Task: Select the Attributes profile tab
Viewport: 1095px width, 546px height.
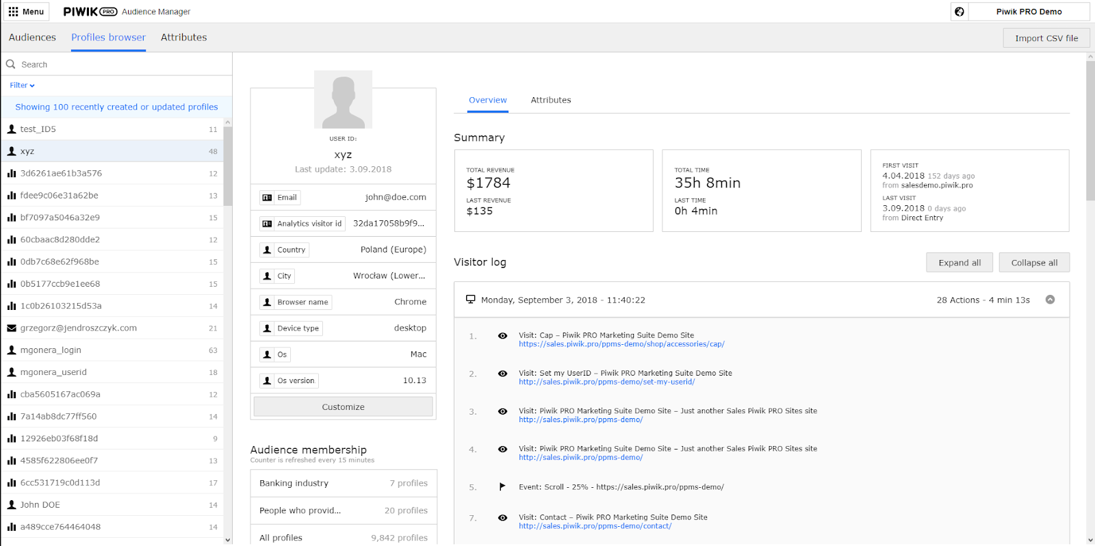Action: [551, 100]
